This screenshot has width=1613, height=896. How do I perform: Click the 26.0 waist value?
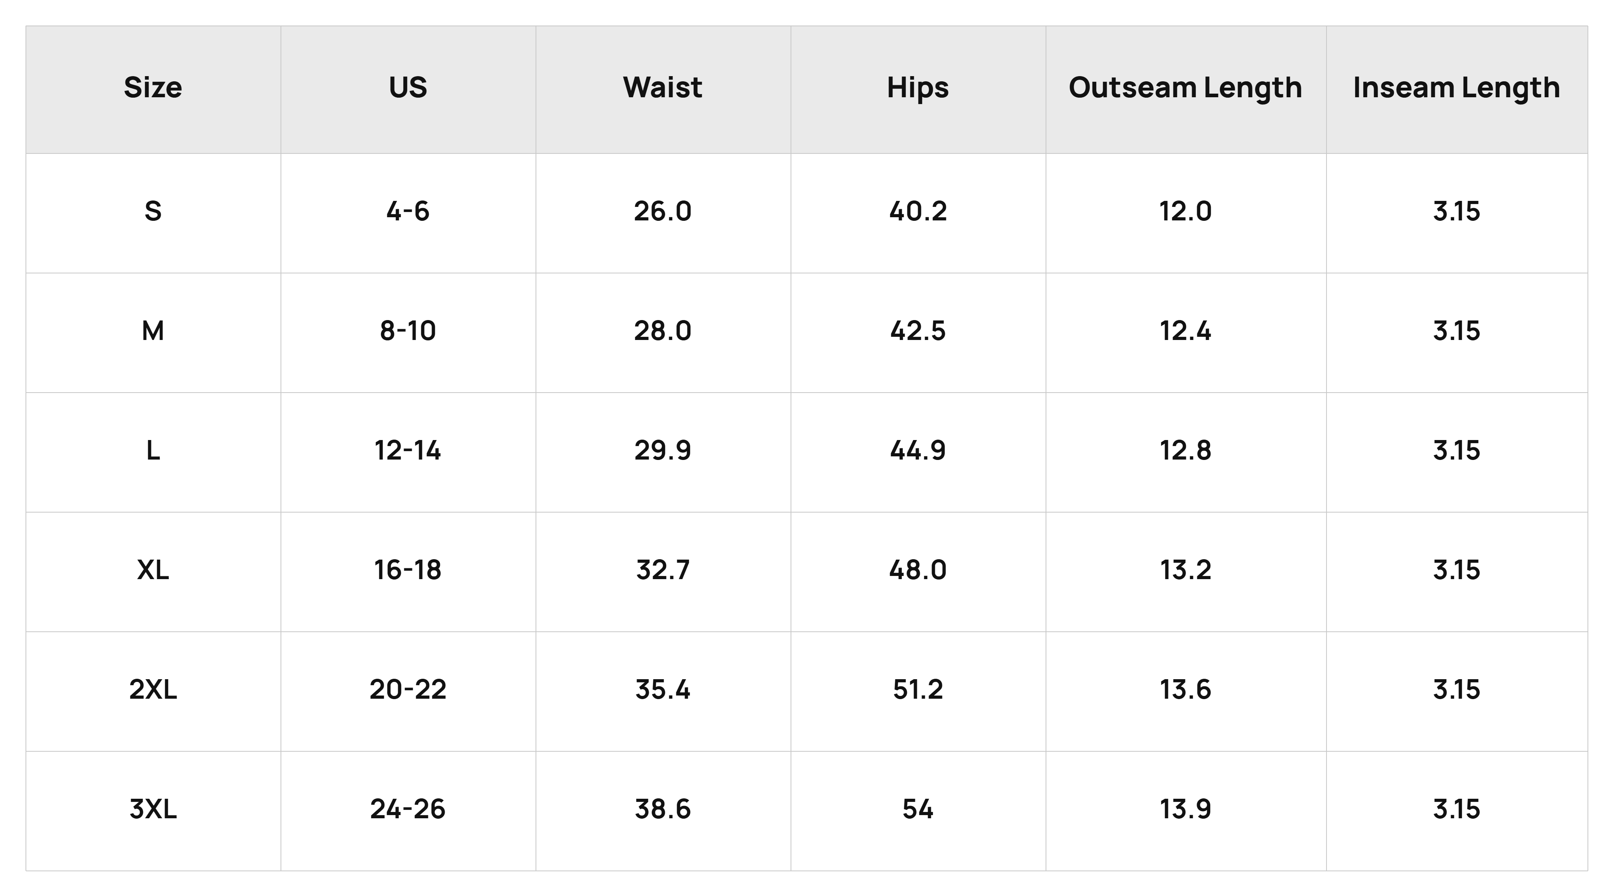click(x=663, y=211)
